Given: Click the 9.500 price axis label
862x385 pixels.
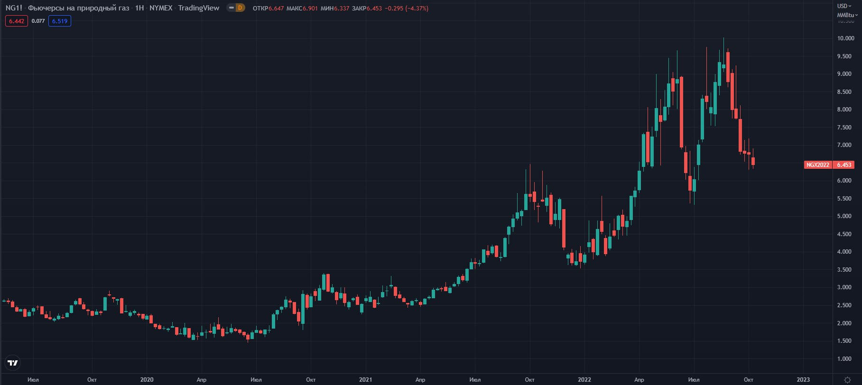Looking at the screenshot, I should click(x=844, y=56).
